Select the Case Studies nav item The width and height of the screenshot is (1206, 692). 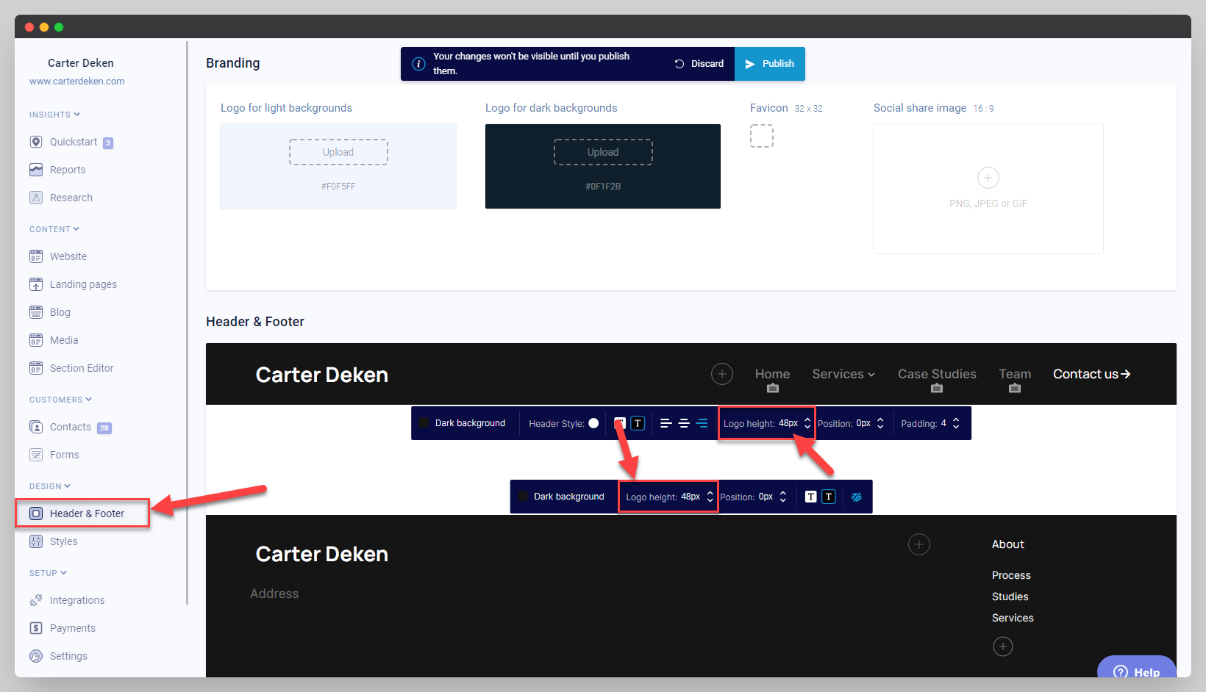tap(936, 374)
